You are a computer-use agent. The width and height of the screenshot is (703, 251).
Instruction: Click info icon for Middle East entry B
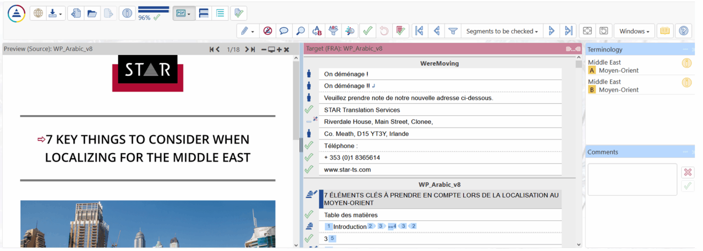[687, 83]
